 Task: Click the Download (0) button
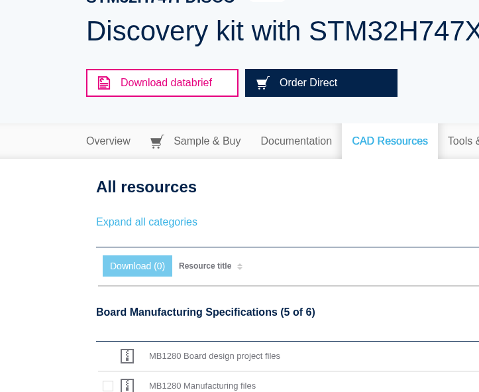(137, 266)
